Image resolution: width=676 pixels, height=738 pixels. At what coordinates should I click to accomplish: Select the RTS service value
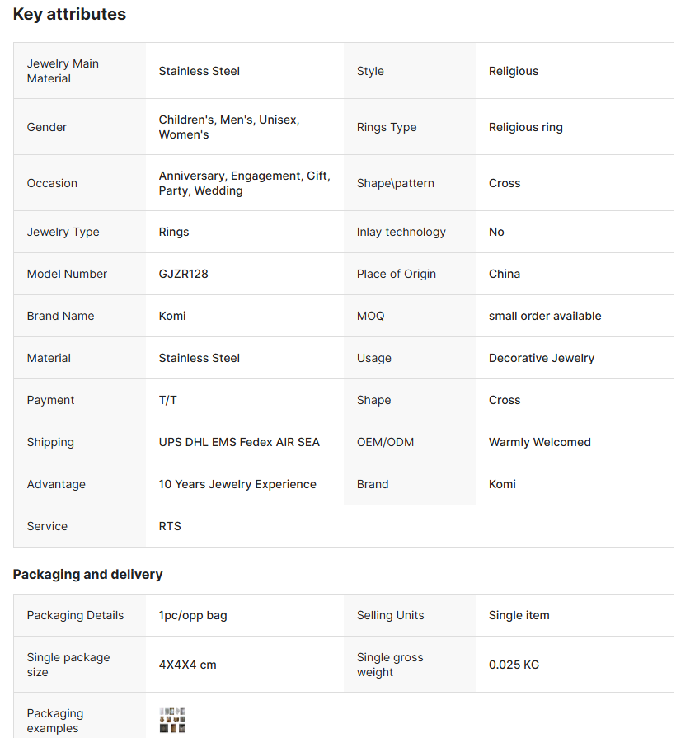[x=170, y=526]
